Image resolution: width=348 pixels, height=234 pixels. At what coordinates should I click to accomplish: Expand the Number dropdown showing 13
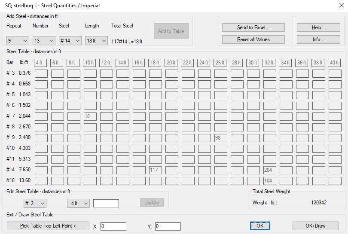click(44, 41)
